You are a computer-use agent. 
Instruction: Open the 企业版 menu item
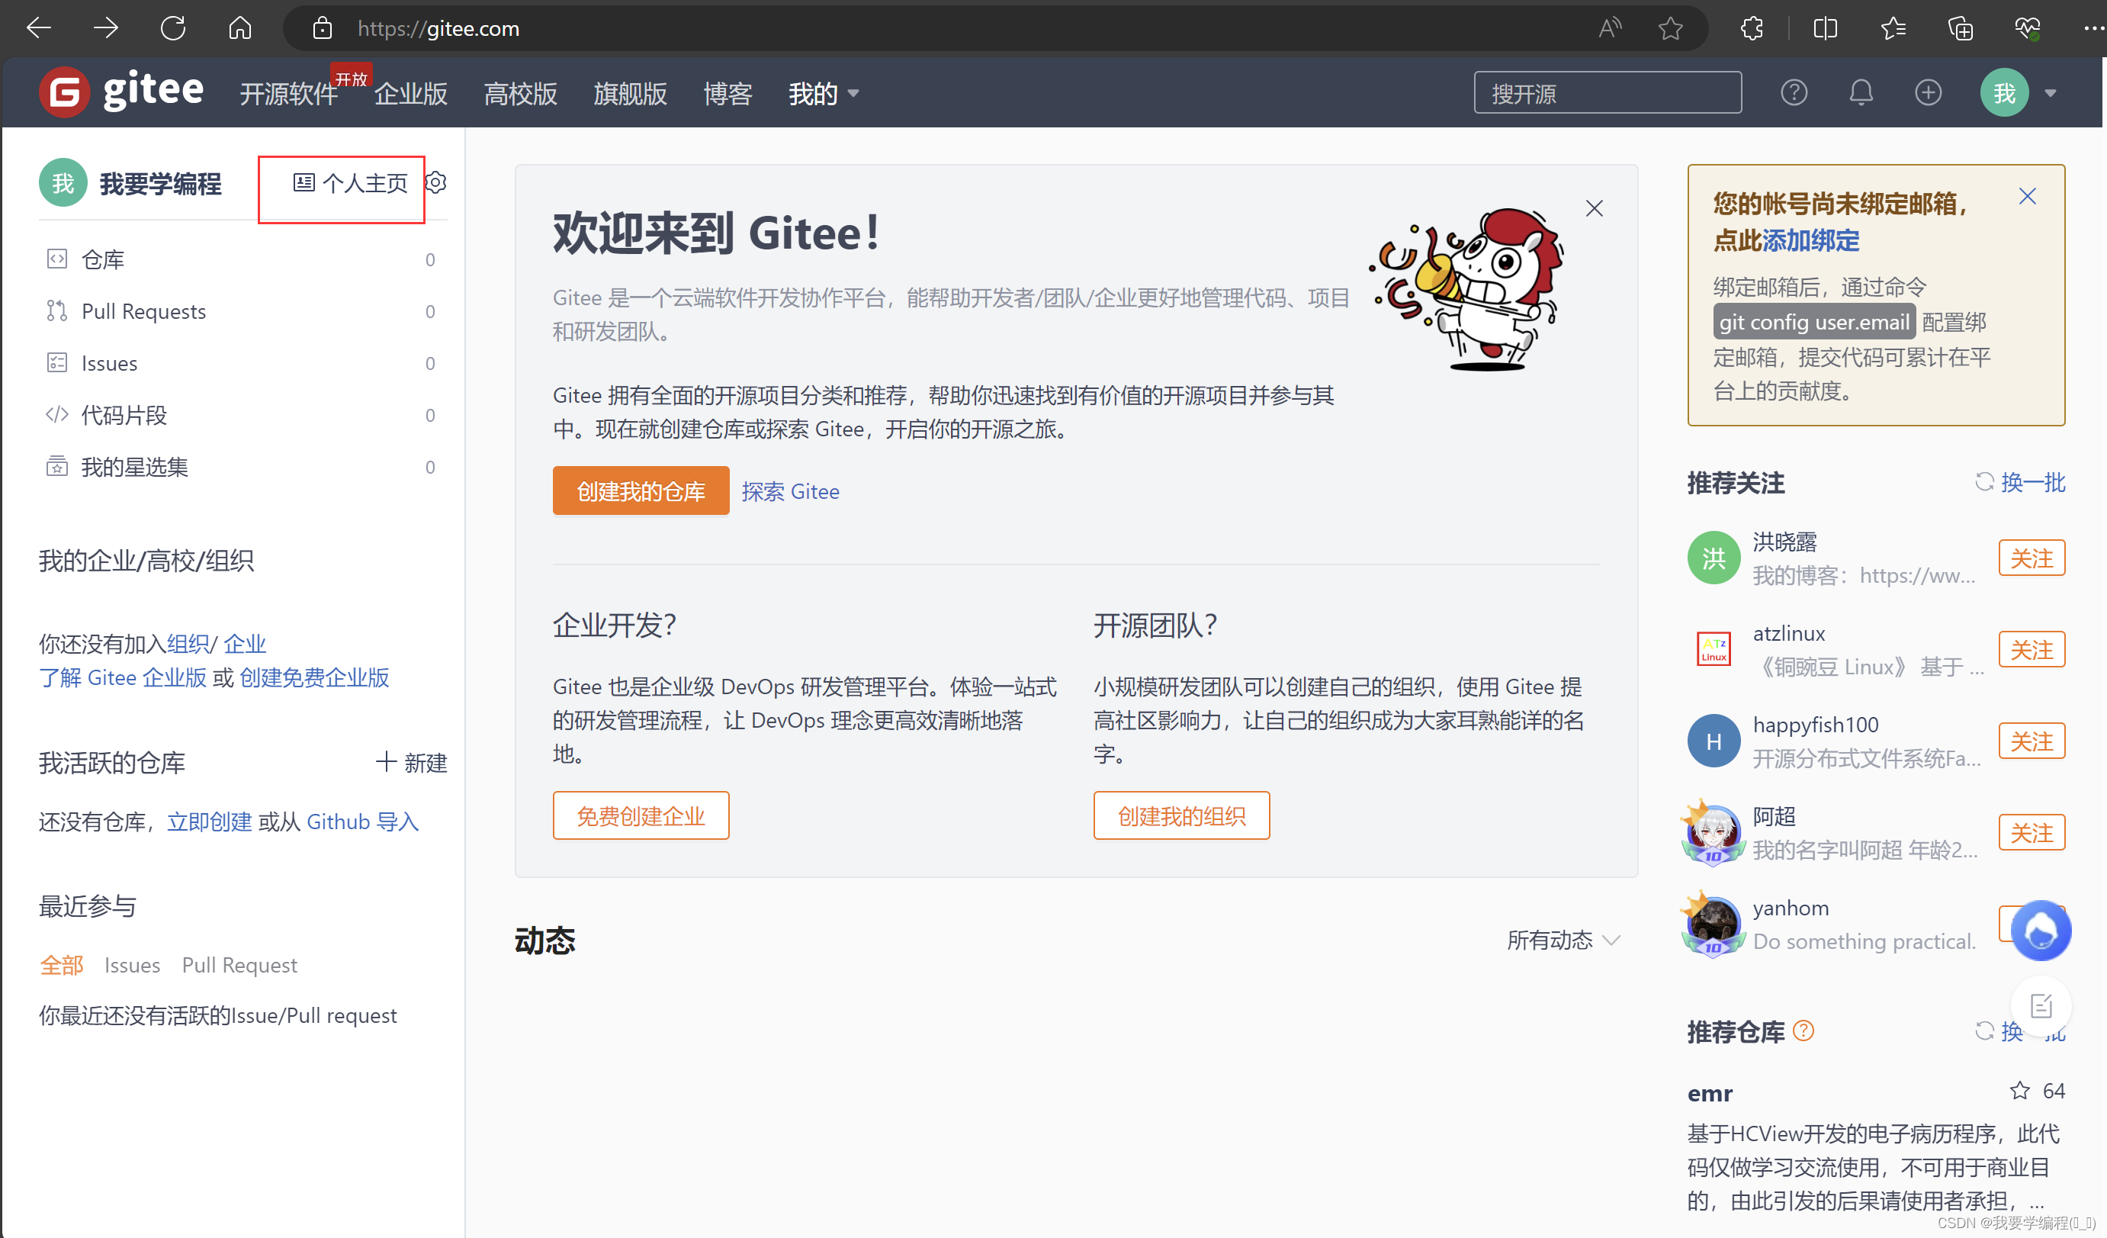410,94
